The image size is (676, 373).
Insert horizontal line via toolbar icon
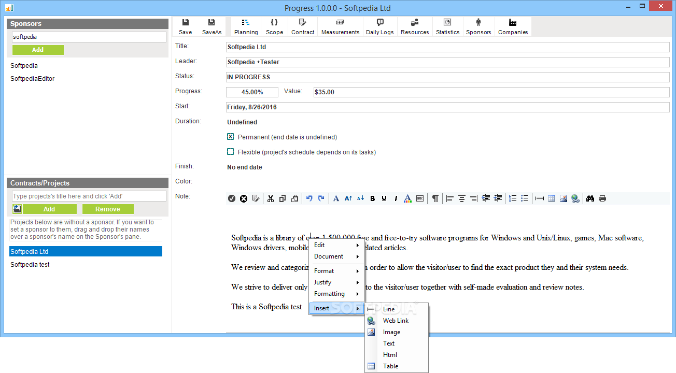(x=539, y=198)
